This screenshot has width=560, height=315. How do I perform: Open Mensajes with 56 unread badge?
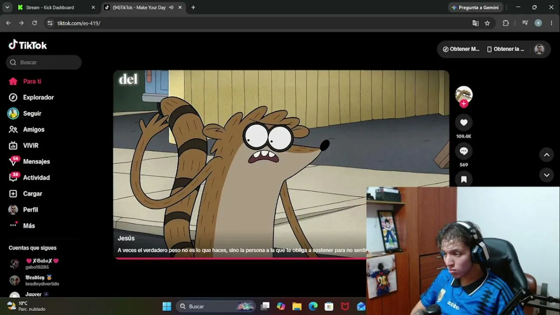(29, 161)
